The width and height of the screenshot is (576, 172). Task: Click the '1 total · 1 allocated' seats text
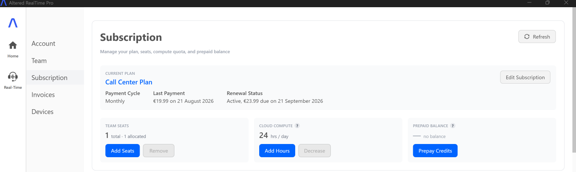(x=126, y=136)
